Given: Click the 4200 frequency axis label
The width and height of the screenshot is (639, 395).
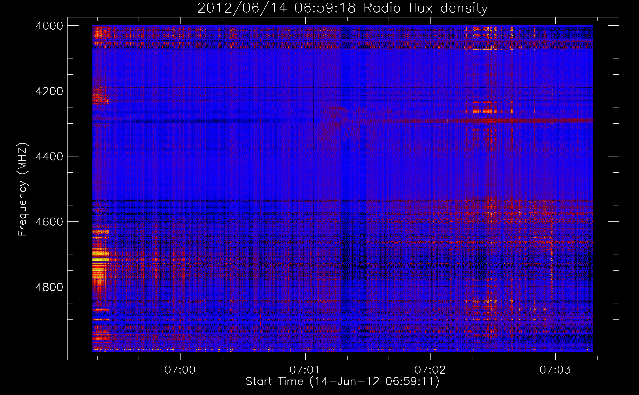Looking at the screenshot, I should click(x=49, y=91).
